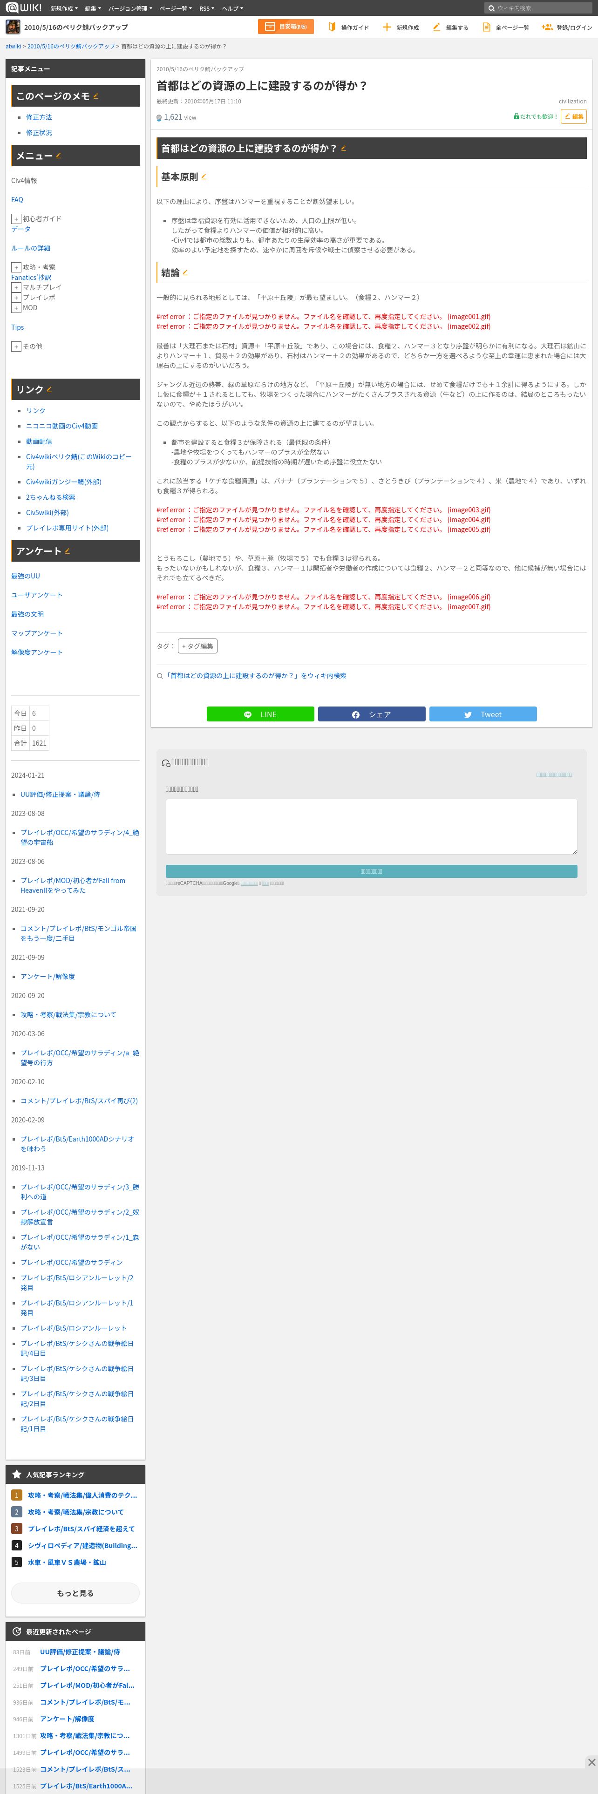598x1794 pixels.
Task: Search wiki for this page title
Action: (255, 675)
